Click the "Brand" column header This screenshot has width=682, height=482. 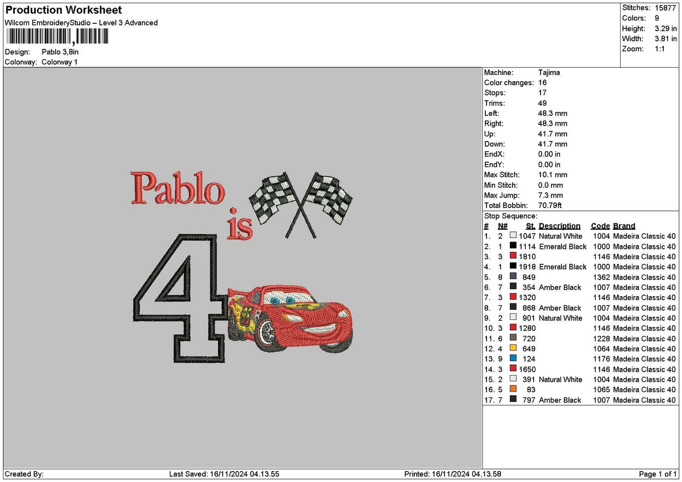click(x=624, y=226)
